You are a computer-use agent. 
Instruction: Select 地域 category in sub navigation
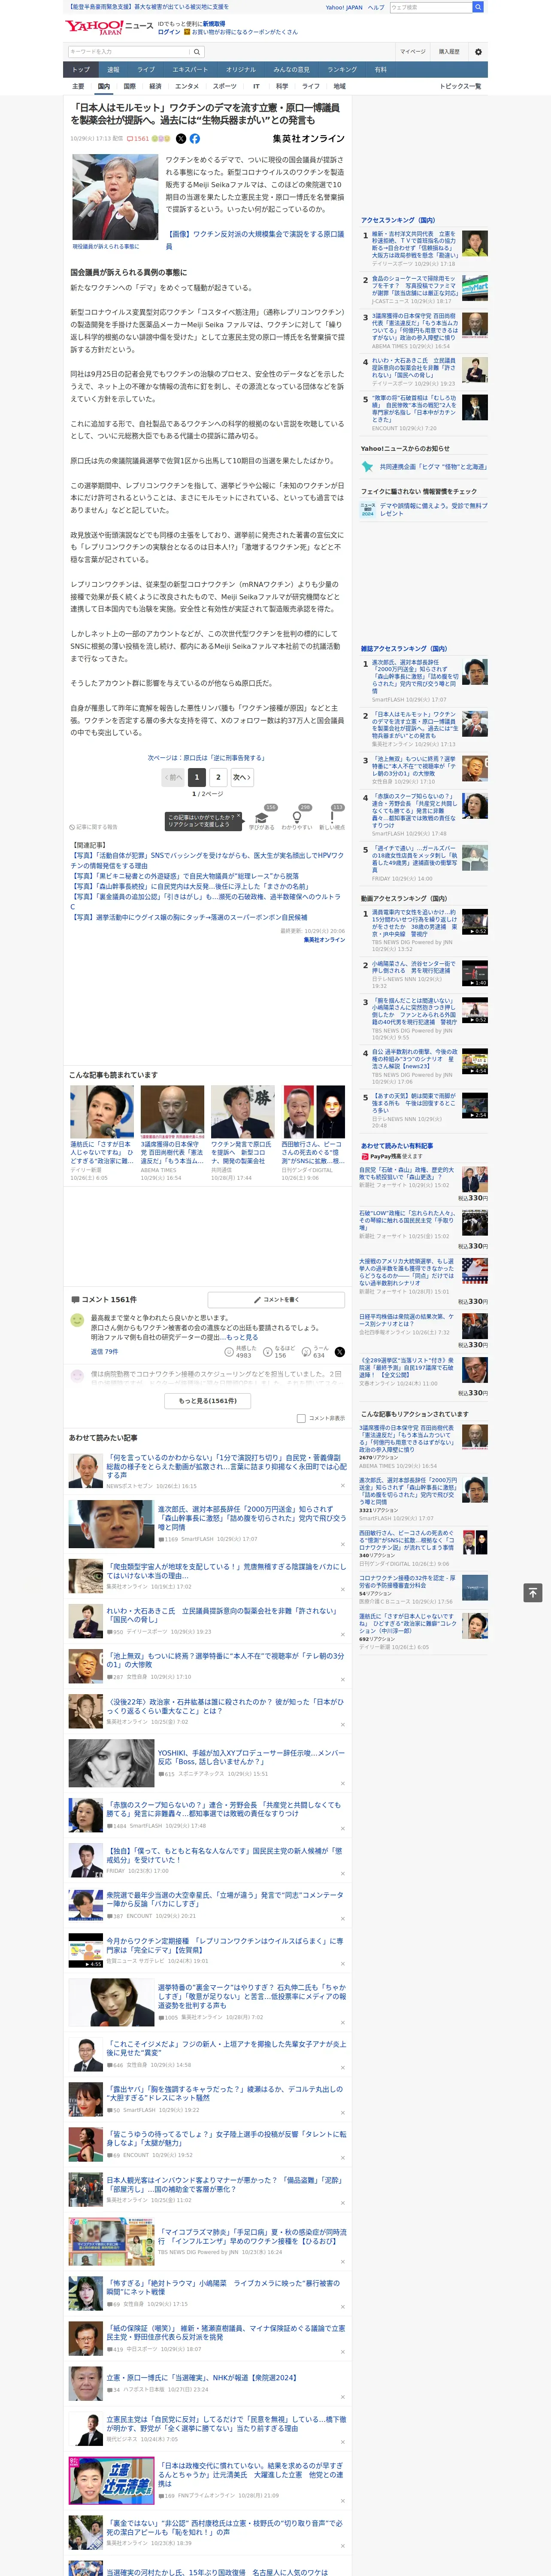click(339, 86)
